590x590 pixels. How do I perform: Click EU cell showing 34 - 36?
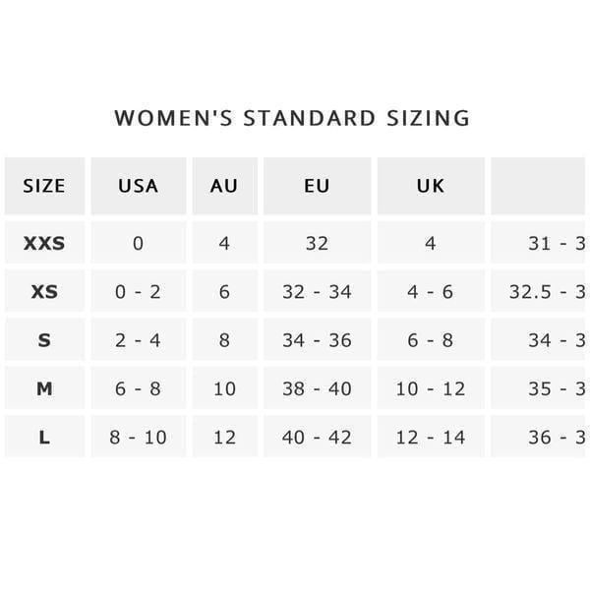click(318, 340)
